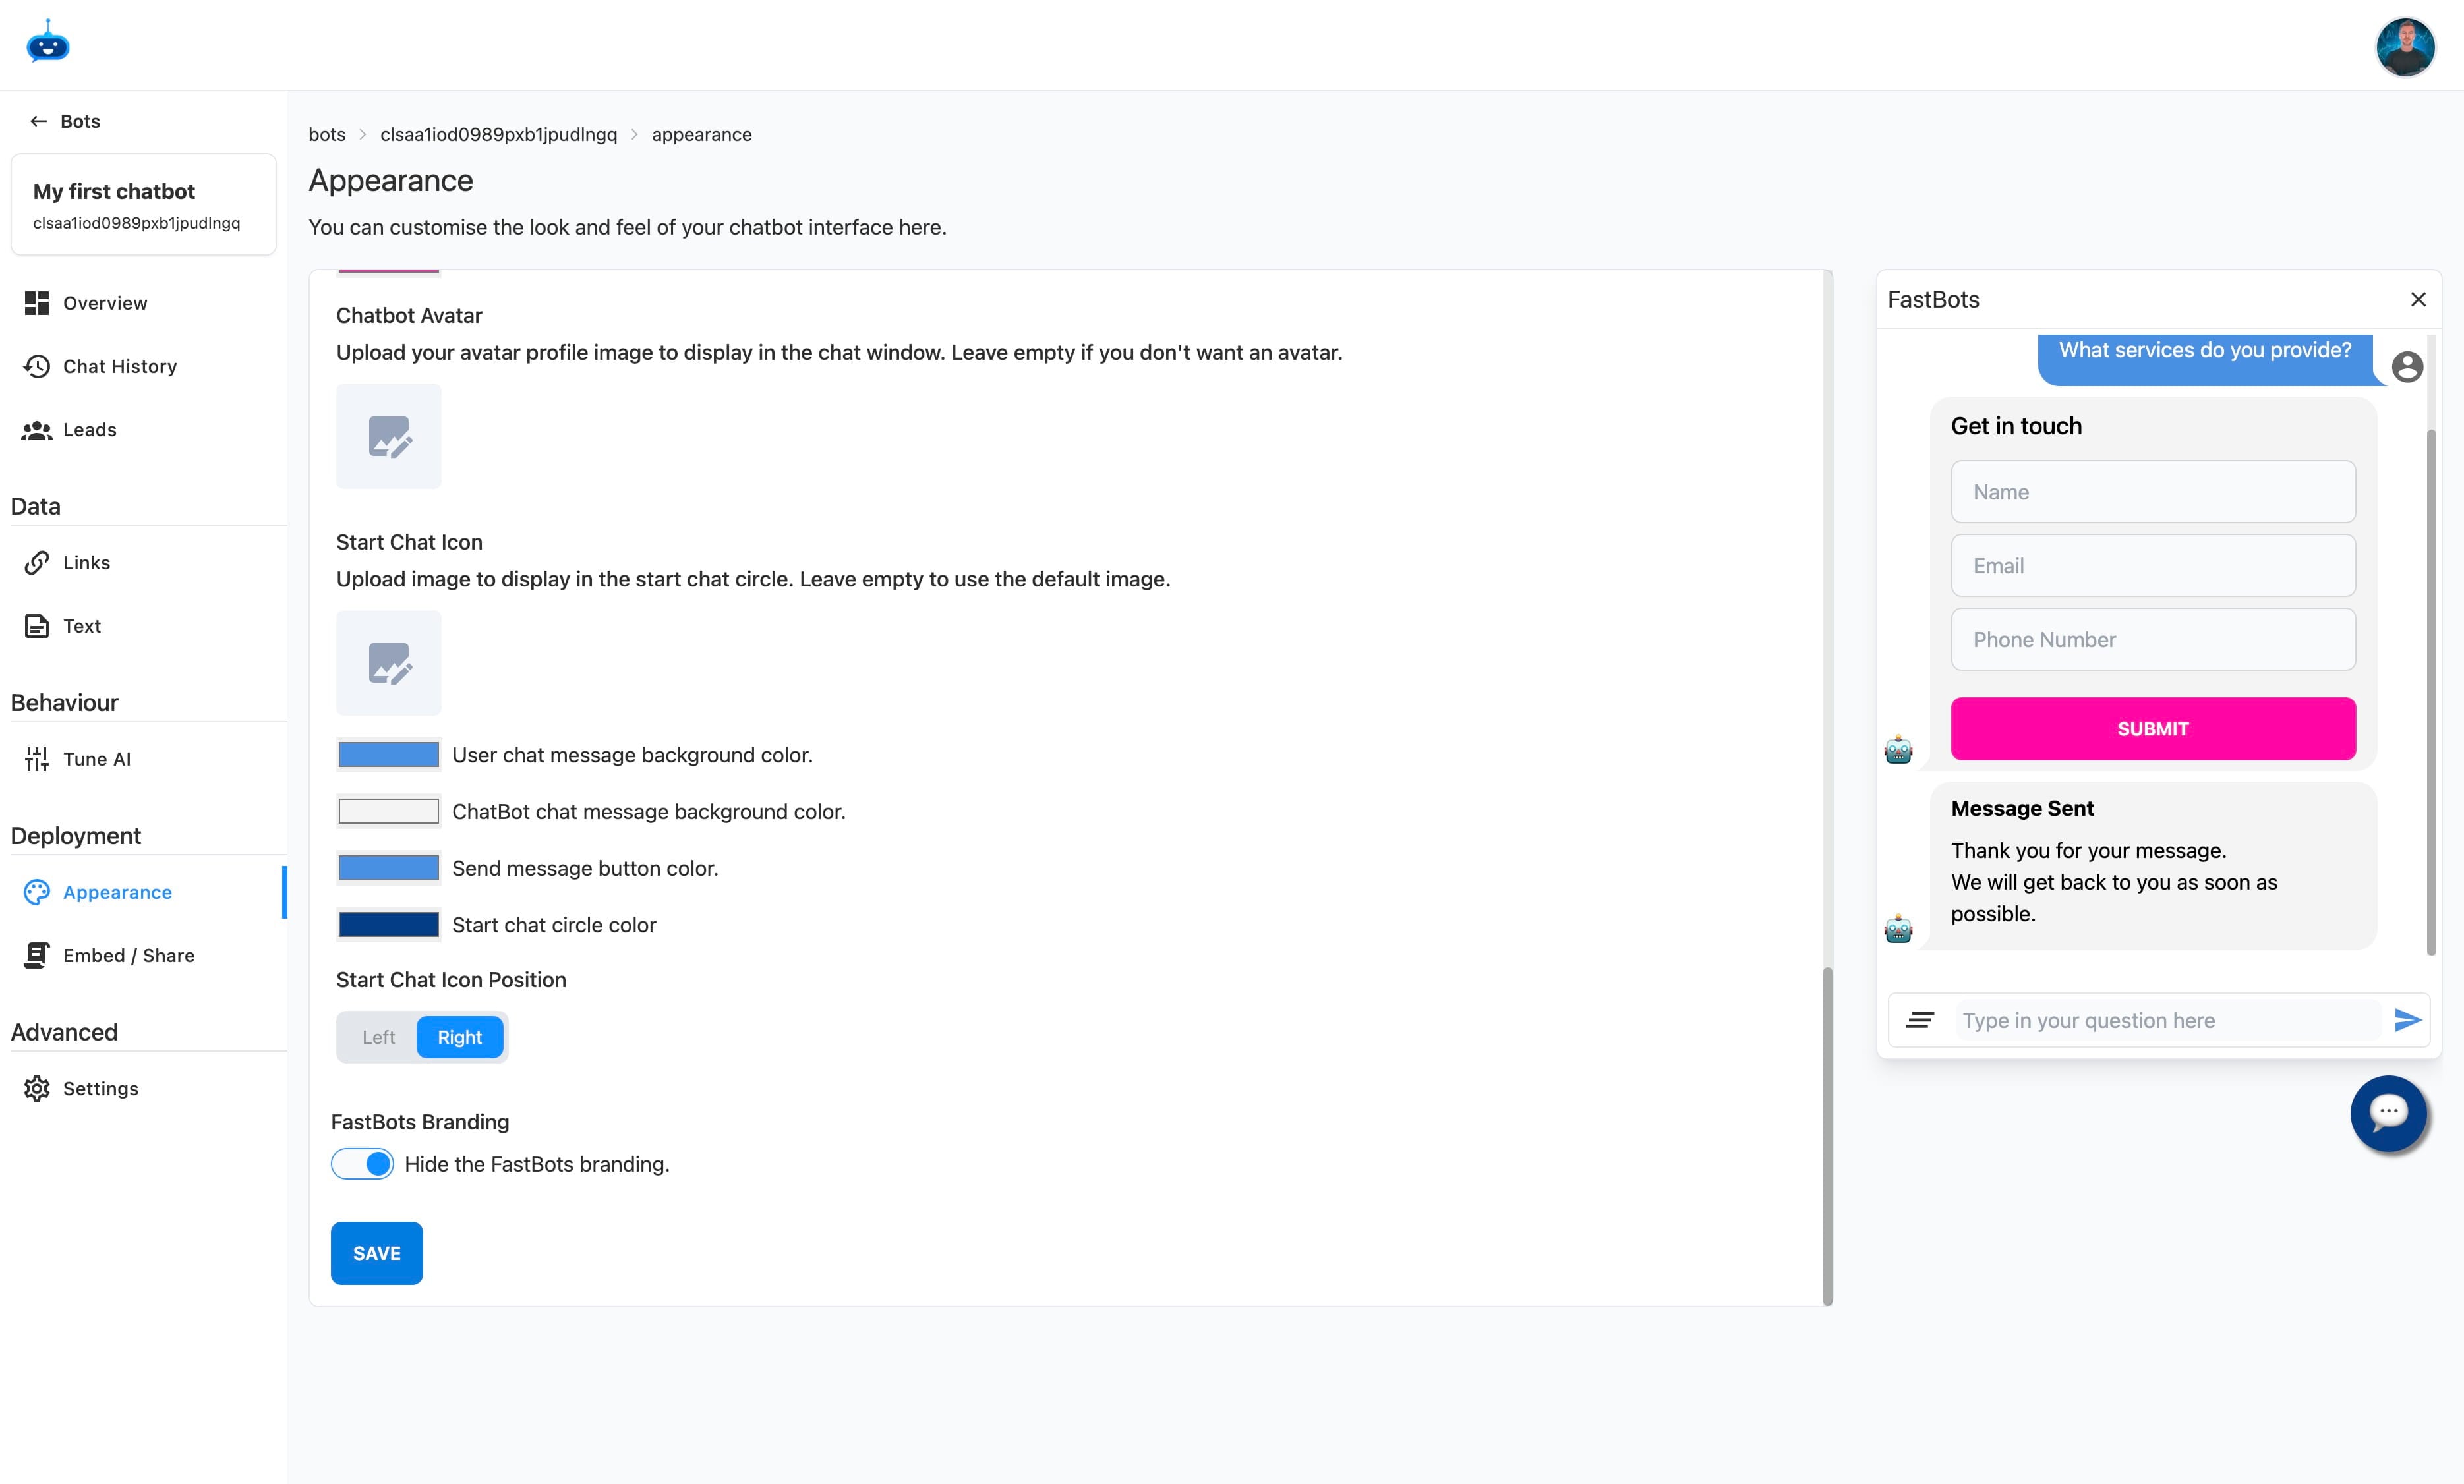Click the bots breadcrumb link
Screen dimensions: 2464x1484
tap(326, 134)
